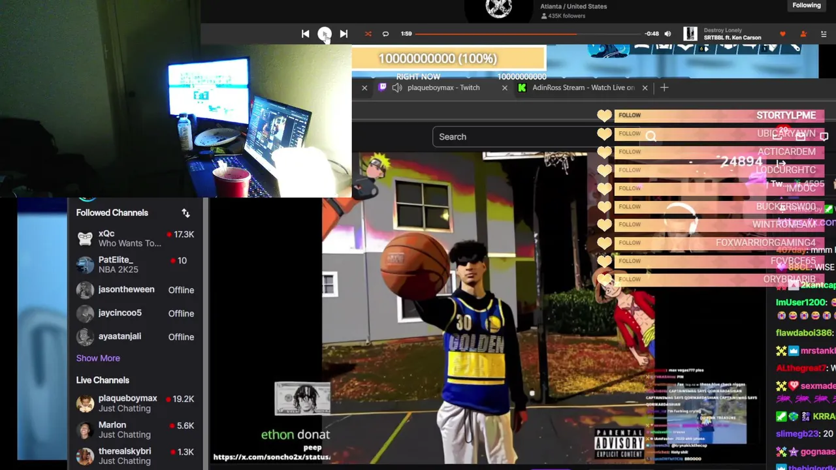This screenshot has width=836, height=470.
Task: Open Marlon Just Chatting live channel
Action: 135,430
